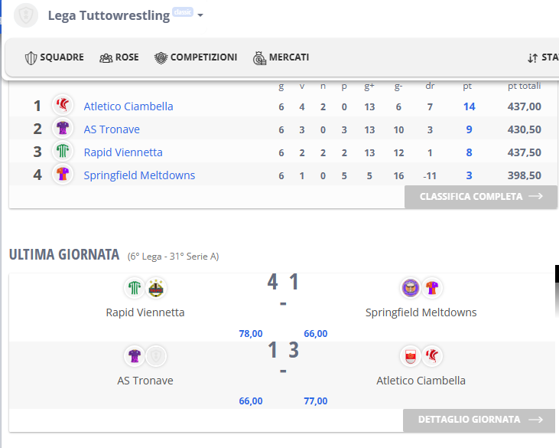Click the sort arrows icon next to STA
This screenshot has width=559, height=448.
[x=533, y=58]
